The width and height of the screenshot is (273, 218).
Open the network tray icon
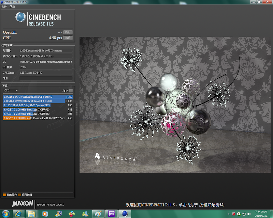[244, 214]
